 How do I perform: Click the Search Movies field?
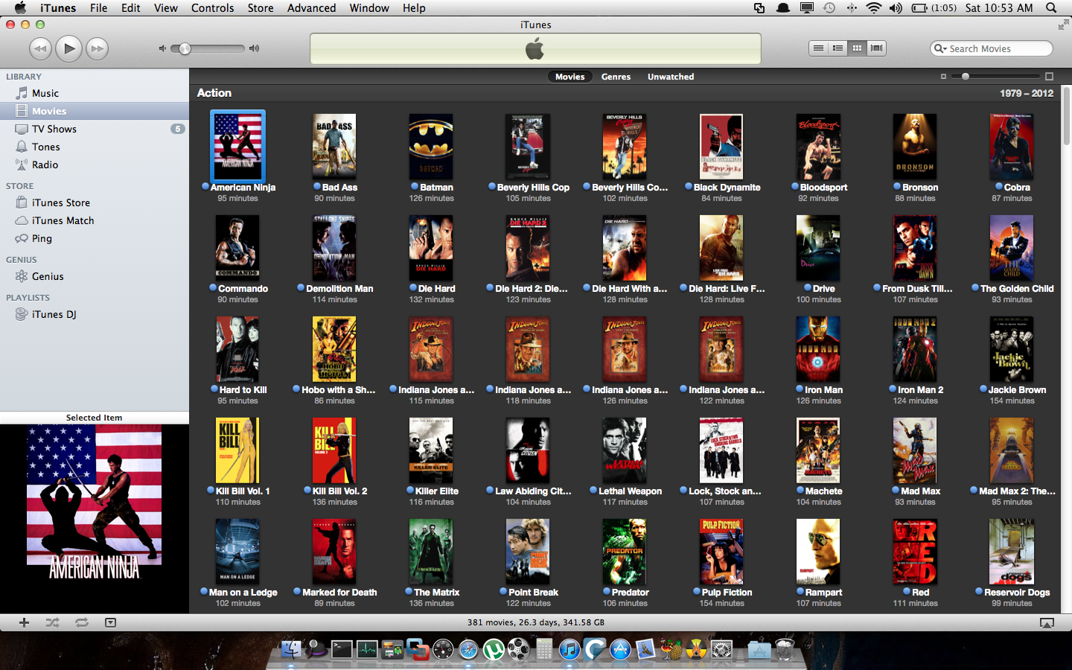click(x=992, y=48)
